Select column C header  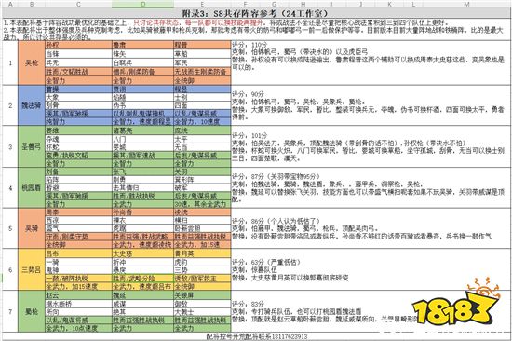[78, 5]
